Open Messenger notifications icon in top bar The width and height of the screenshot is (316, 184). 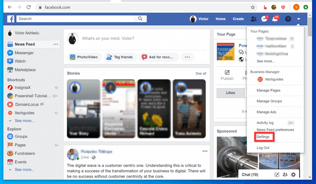pos(264,19)
